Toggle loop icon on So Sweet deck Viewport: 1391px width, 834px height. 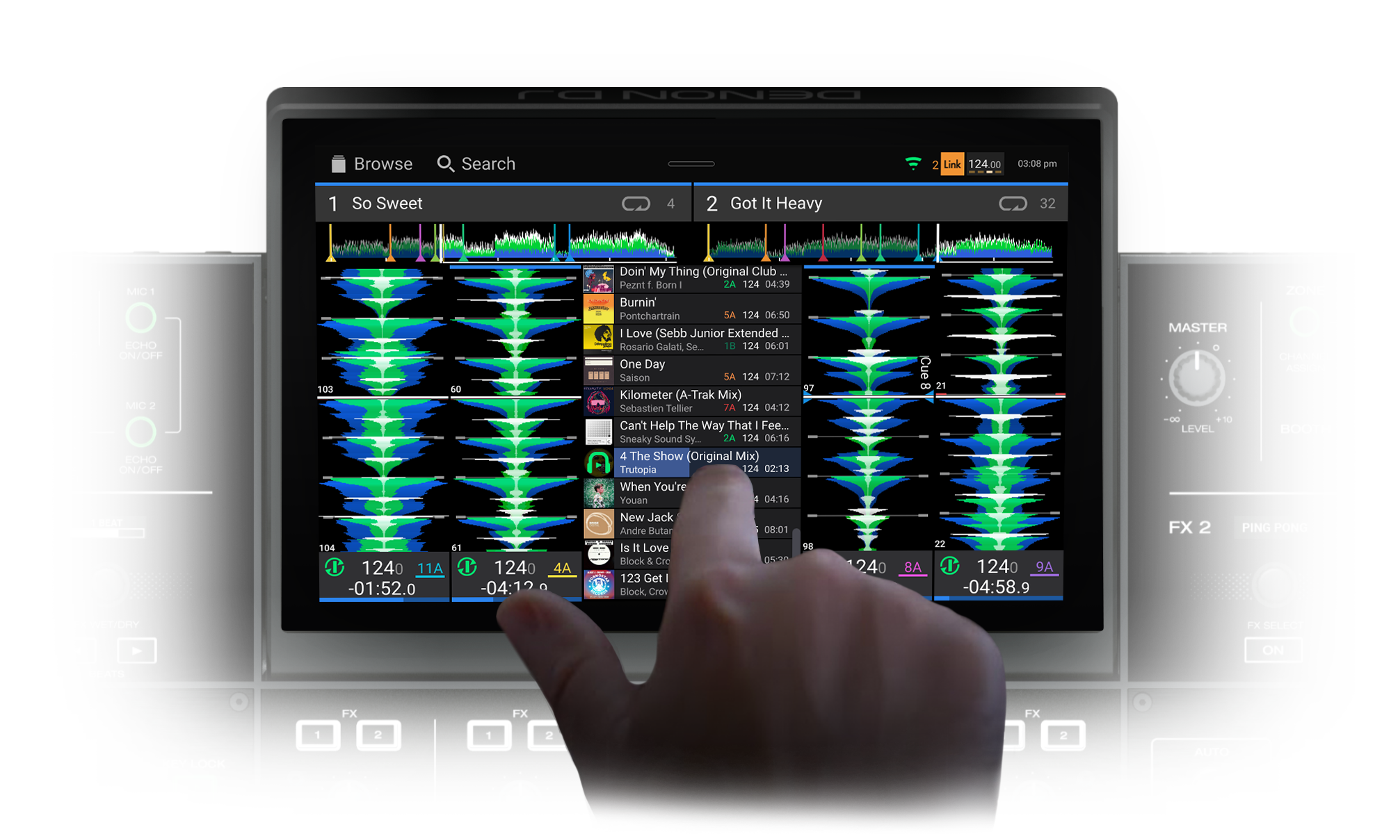pyautogui.click(x=636, y=204)
